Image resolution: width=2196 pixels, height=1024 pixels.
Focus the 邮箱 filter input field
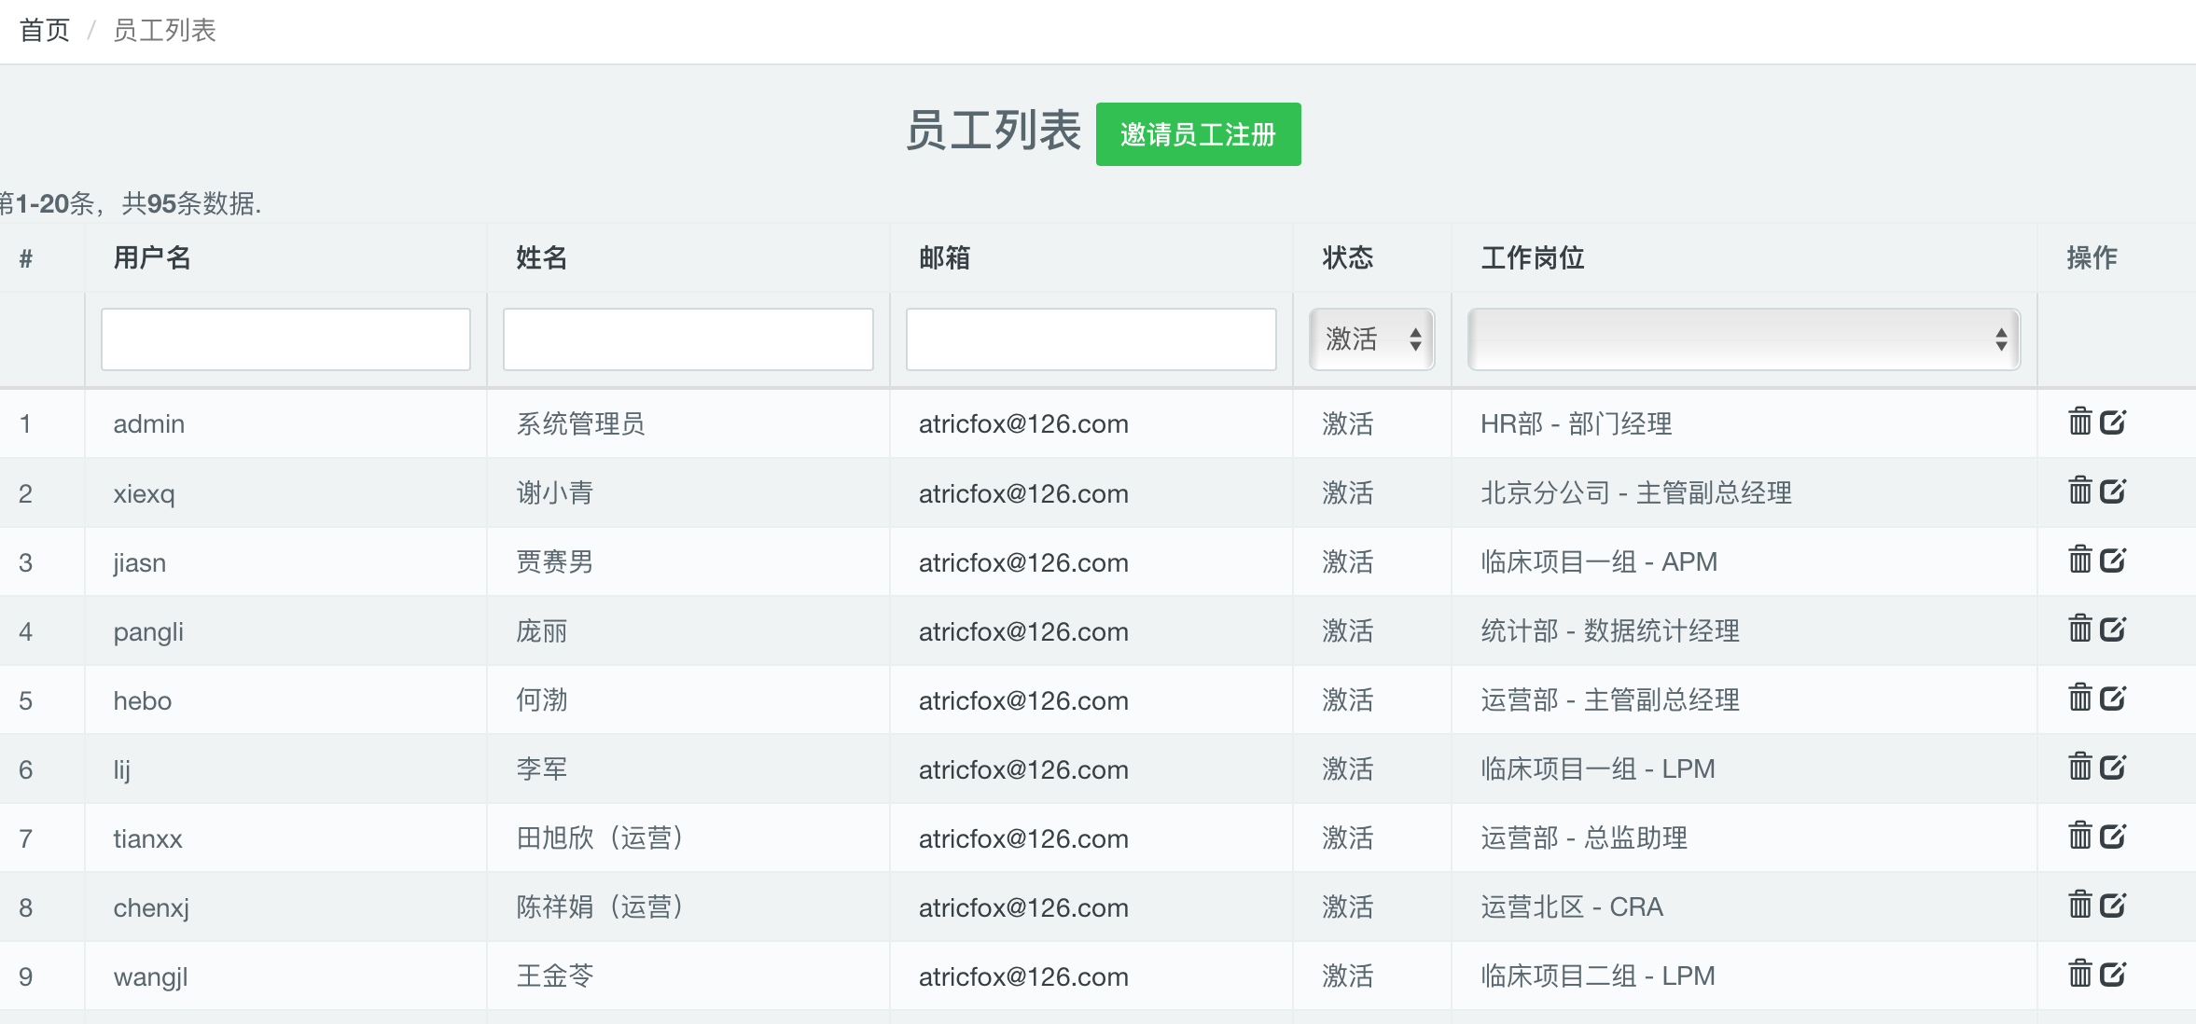pos(1091,339)
